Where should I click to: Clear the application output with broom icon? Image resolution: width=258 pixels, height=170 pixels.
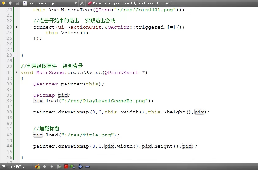38,167
